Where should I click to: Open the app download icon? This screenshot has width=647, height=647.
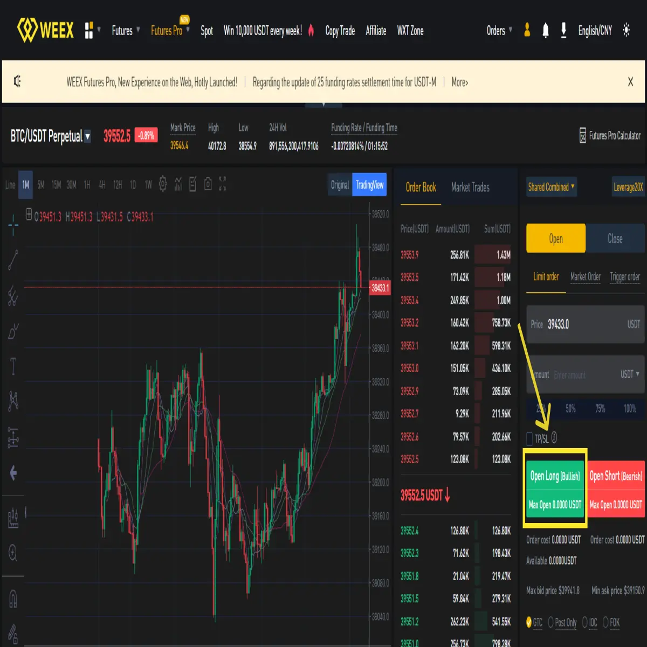pyautogui.click(x=563, y=30)
